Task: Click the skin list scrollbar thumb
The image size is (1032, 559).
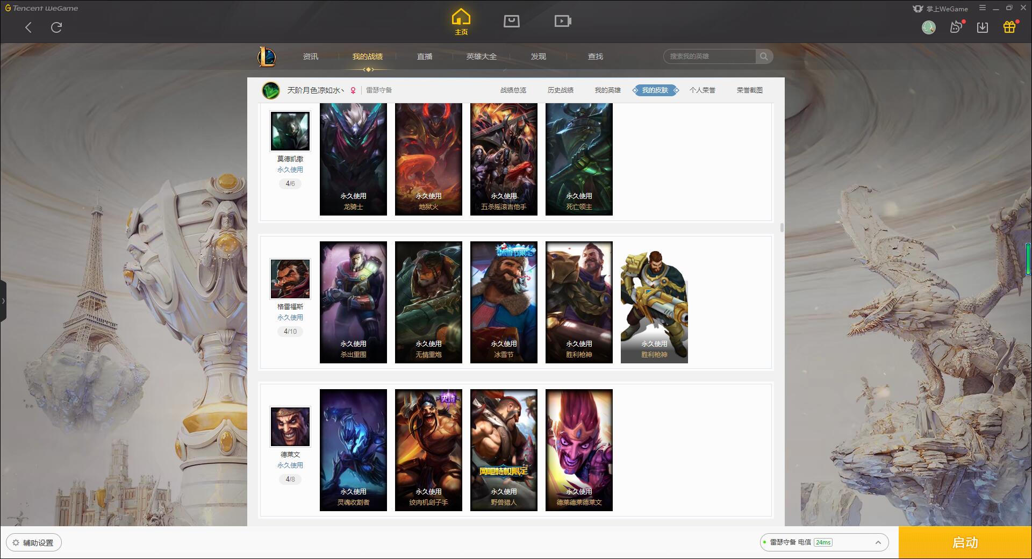Action: (x=782, y=228)
